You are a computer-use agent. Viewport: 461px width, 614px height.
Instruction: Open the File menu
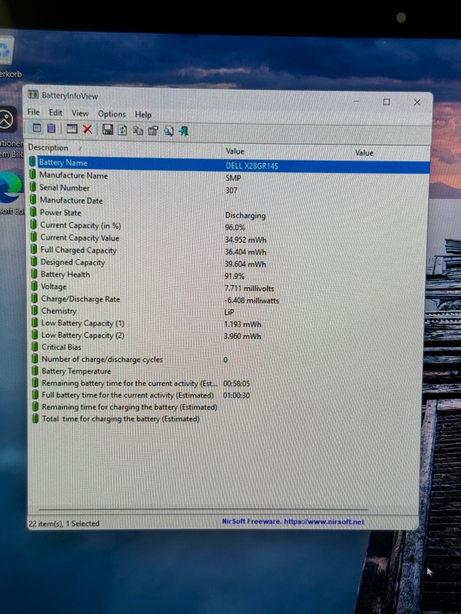click(x=33, y=112)
